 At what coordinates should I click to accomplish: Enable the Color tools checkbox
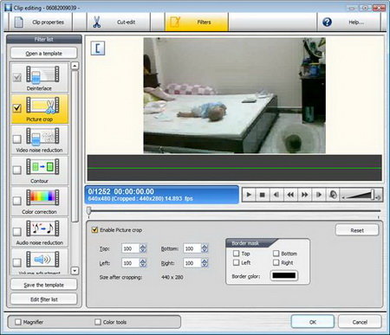click(x=98, y=322)
